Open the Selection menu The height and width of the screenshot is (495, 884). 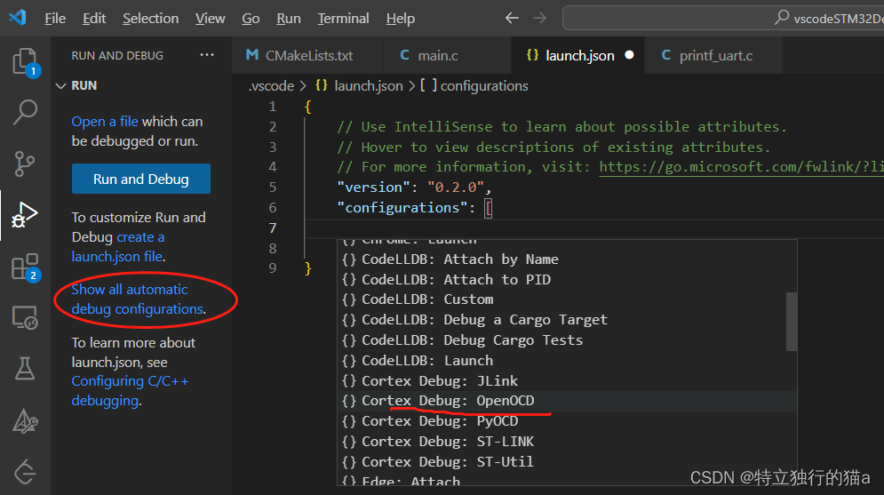tap(150, 19)
